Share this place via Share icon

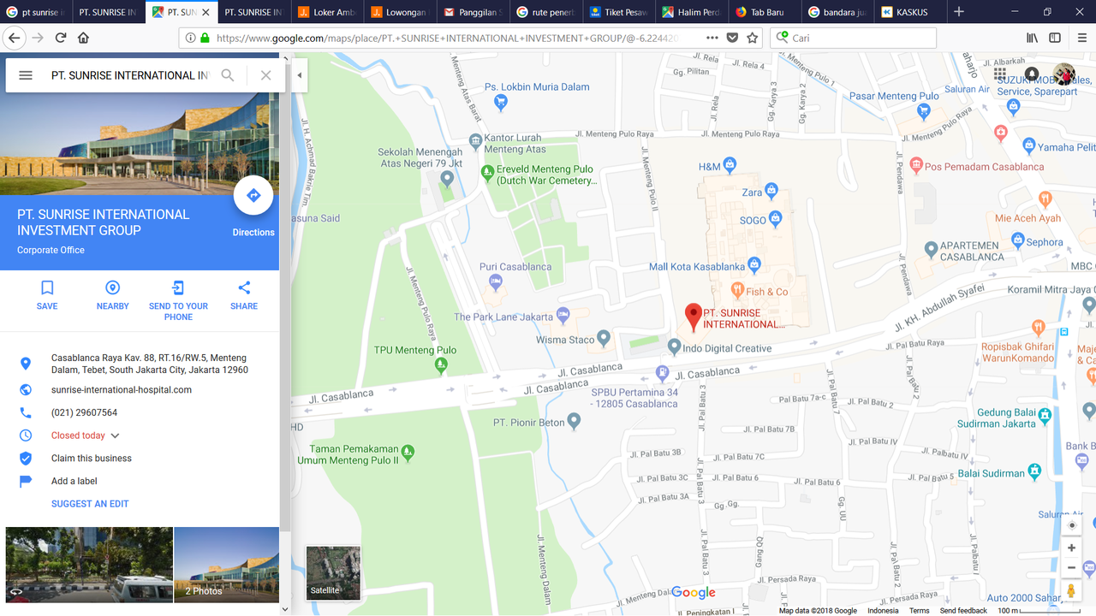click(244, 287)
